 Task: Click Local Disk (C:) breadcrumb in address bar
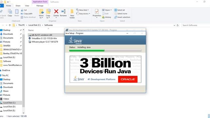(34, 25)
